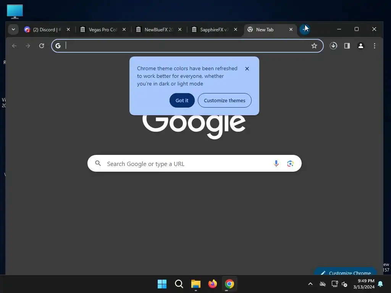Close the NewBlueFX tab
The height and width of the screenshot is (293, 391).
click(x=180, y=29)
